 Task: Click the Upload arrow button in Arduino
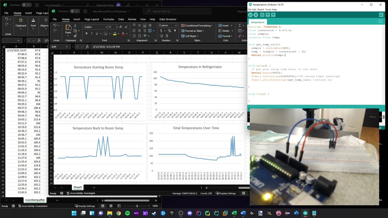click(x=256, y=15)
